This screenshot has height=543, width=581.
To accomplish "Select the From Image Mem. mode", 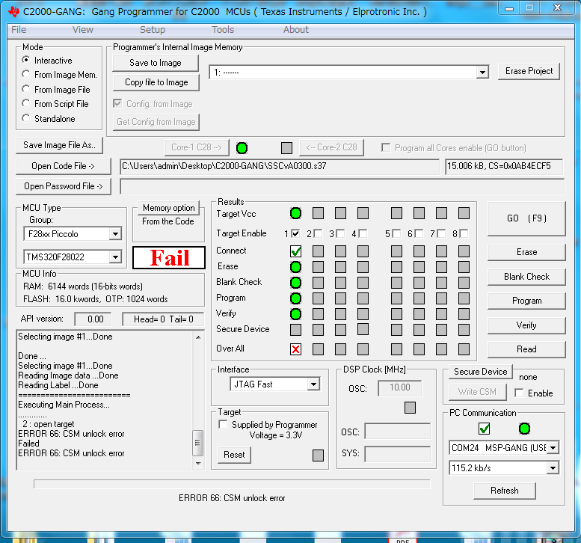I will point(26,74).
